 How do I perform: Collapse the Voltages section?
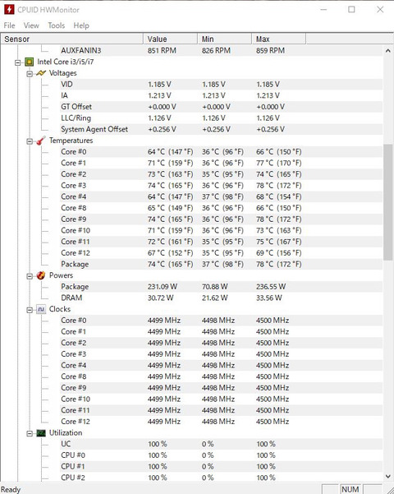[x=30, y=74]
